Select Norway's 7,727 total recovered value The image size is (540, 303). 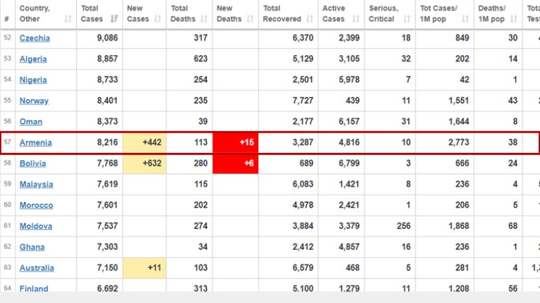[303, 100]
